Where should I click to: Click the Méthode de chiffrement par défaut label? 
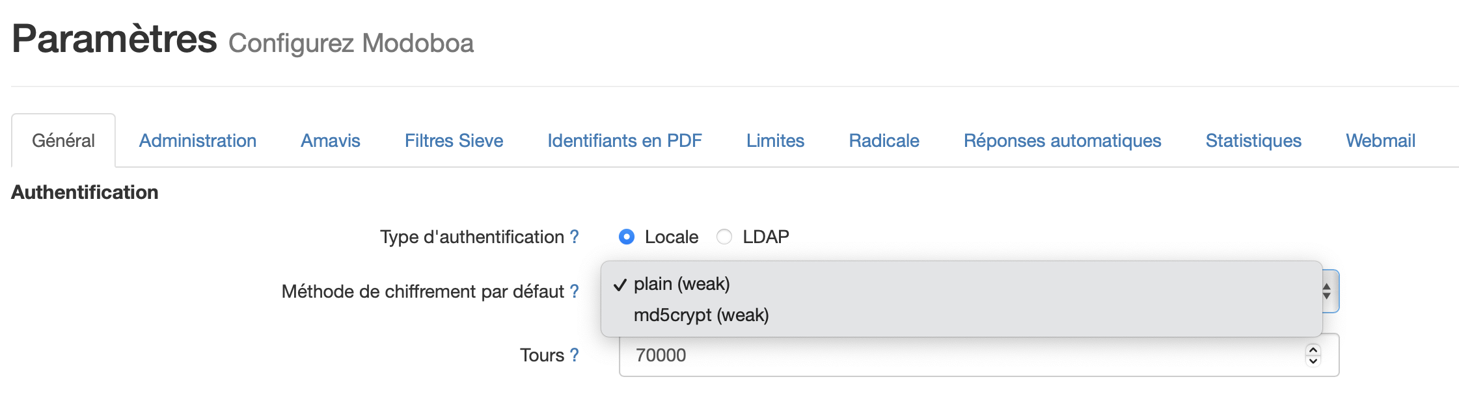click(x=423, y=291)
